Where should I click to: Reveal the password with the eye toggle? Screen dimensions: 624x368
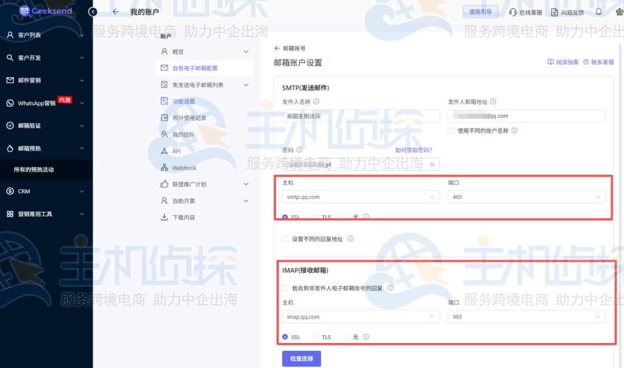[x=431, y=164]
